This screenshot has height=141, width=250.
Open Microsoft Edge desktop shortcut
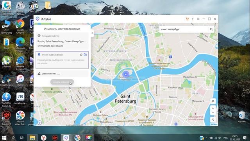20,45
